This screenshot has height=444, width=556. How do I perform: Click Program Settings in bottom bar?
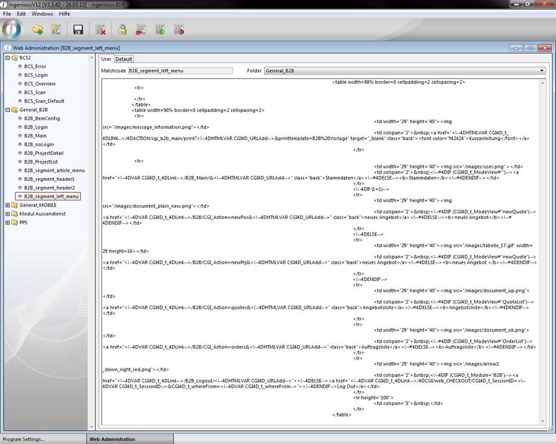(x=23, y=439)
